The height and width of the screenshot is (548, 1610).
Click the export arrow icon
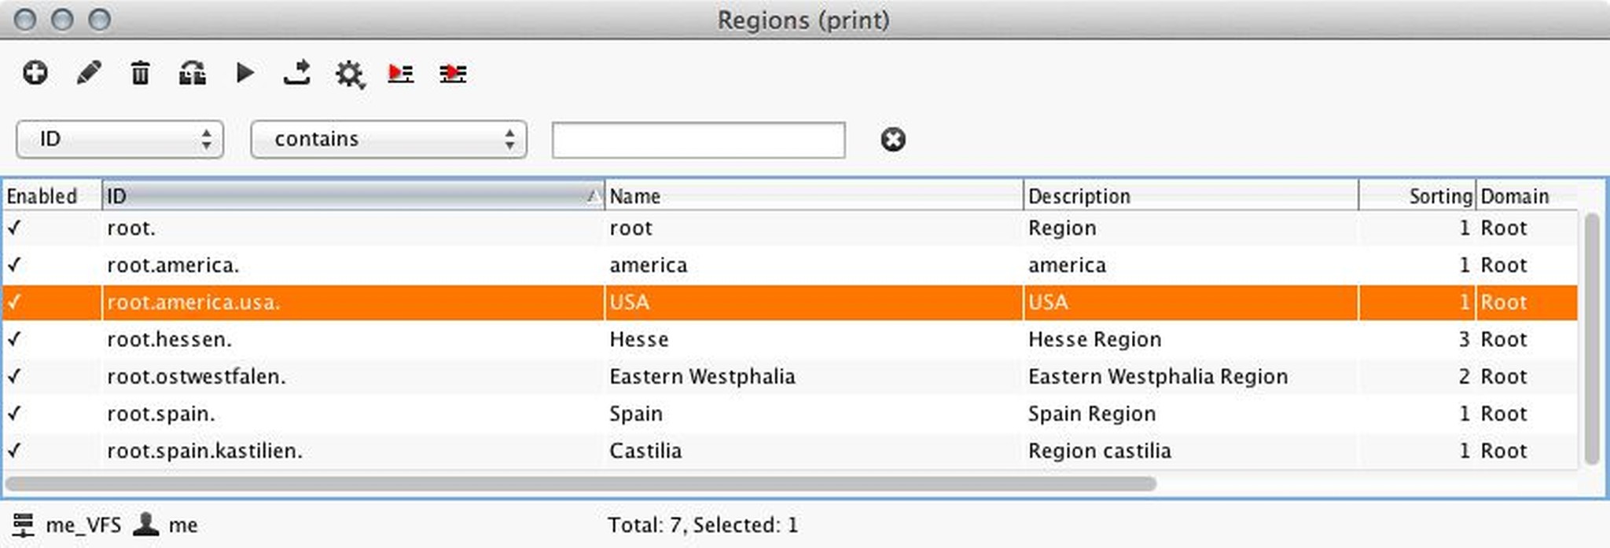click(297, 73)
